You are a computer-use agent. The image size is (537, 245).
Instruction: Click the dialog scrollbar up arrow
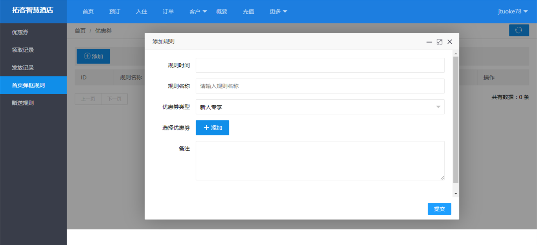[456, 53]
